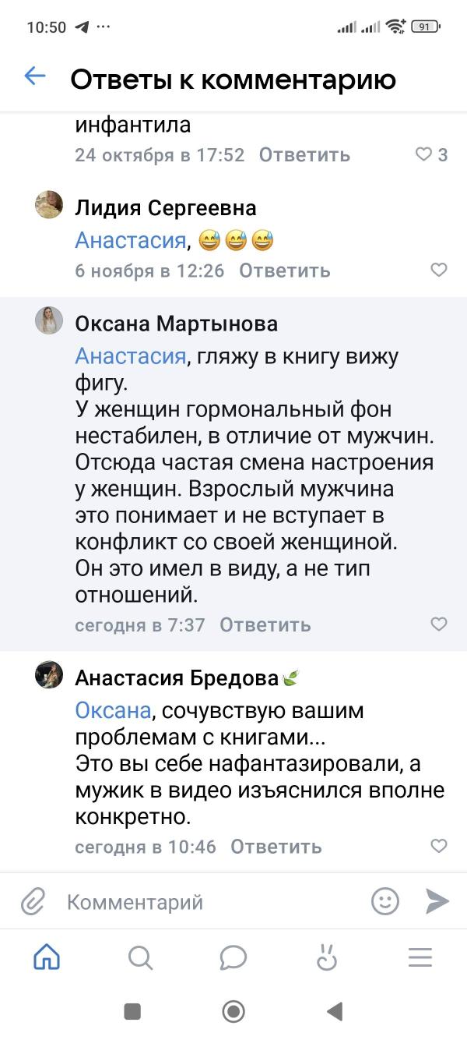Like Оксана Мартынова's comment
This screenshot has width=467, height=1040.
click(x=439, y=624)
